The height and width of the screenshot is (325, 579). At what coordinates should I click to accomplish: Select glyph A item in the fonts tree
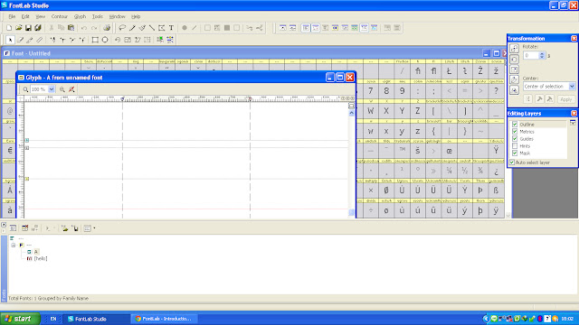[36, 252]
